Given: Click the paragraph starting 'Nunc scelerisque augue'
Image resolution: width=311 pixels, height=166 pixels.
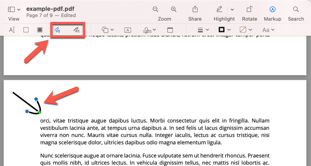Looking at the screenshot, I should [155, 159].
